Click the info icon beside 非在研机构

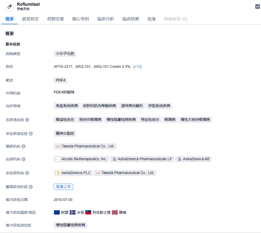[27, 173]
